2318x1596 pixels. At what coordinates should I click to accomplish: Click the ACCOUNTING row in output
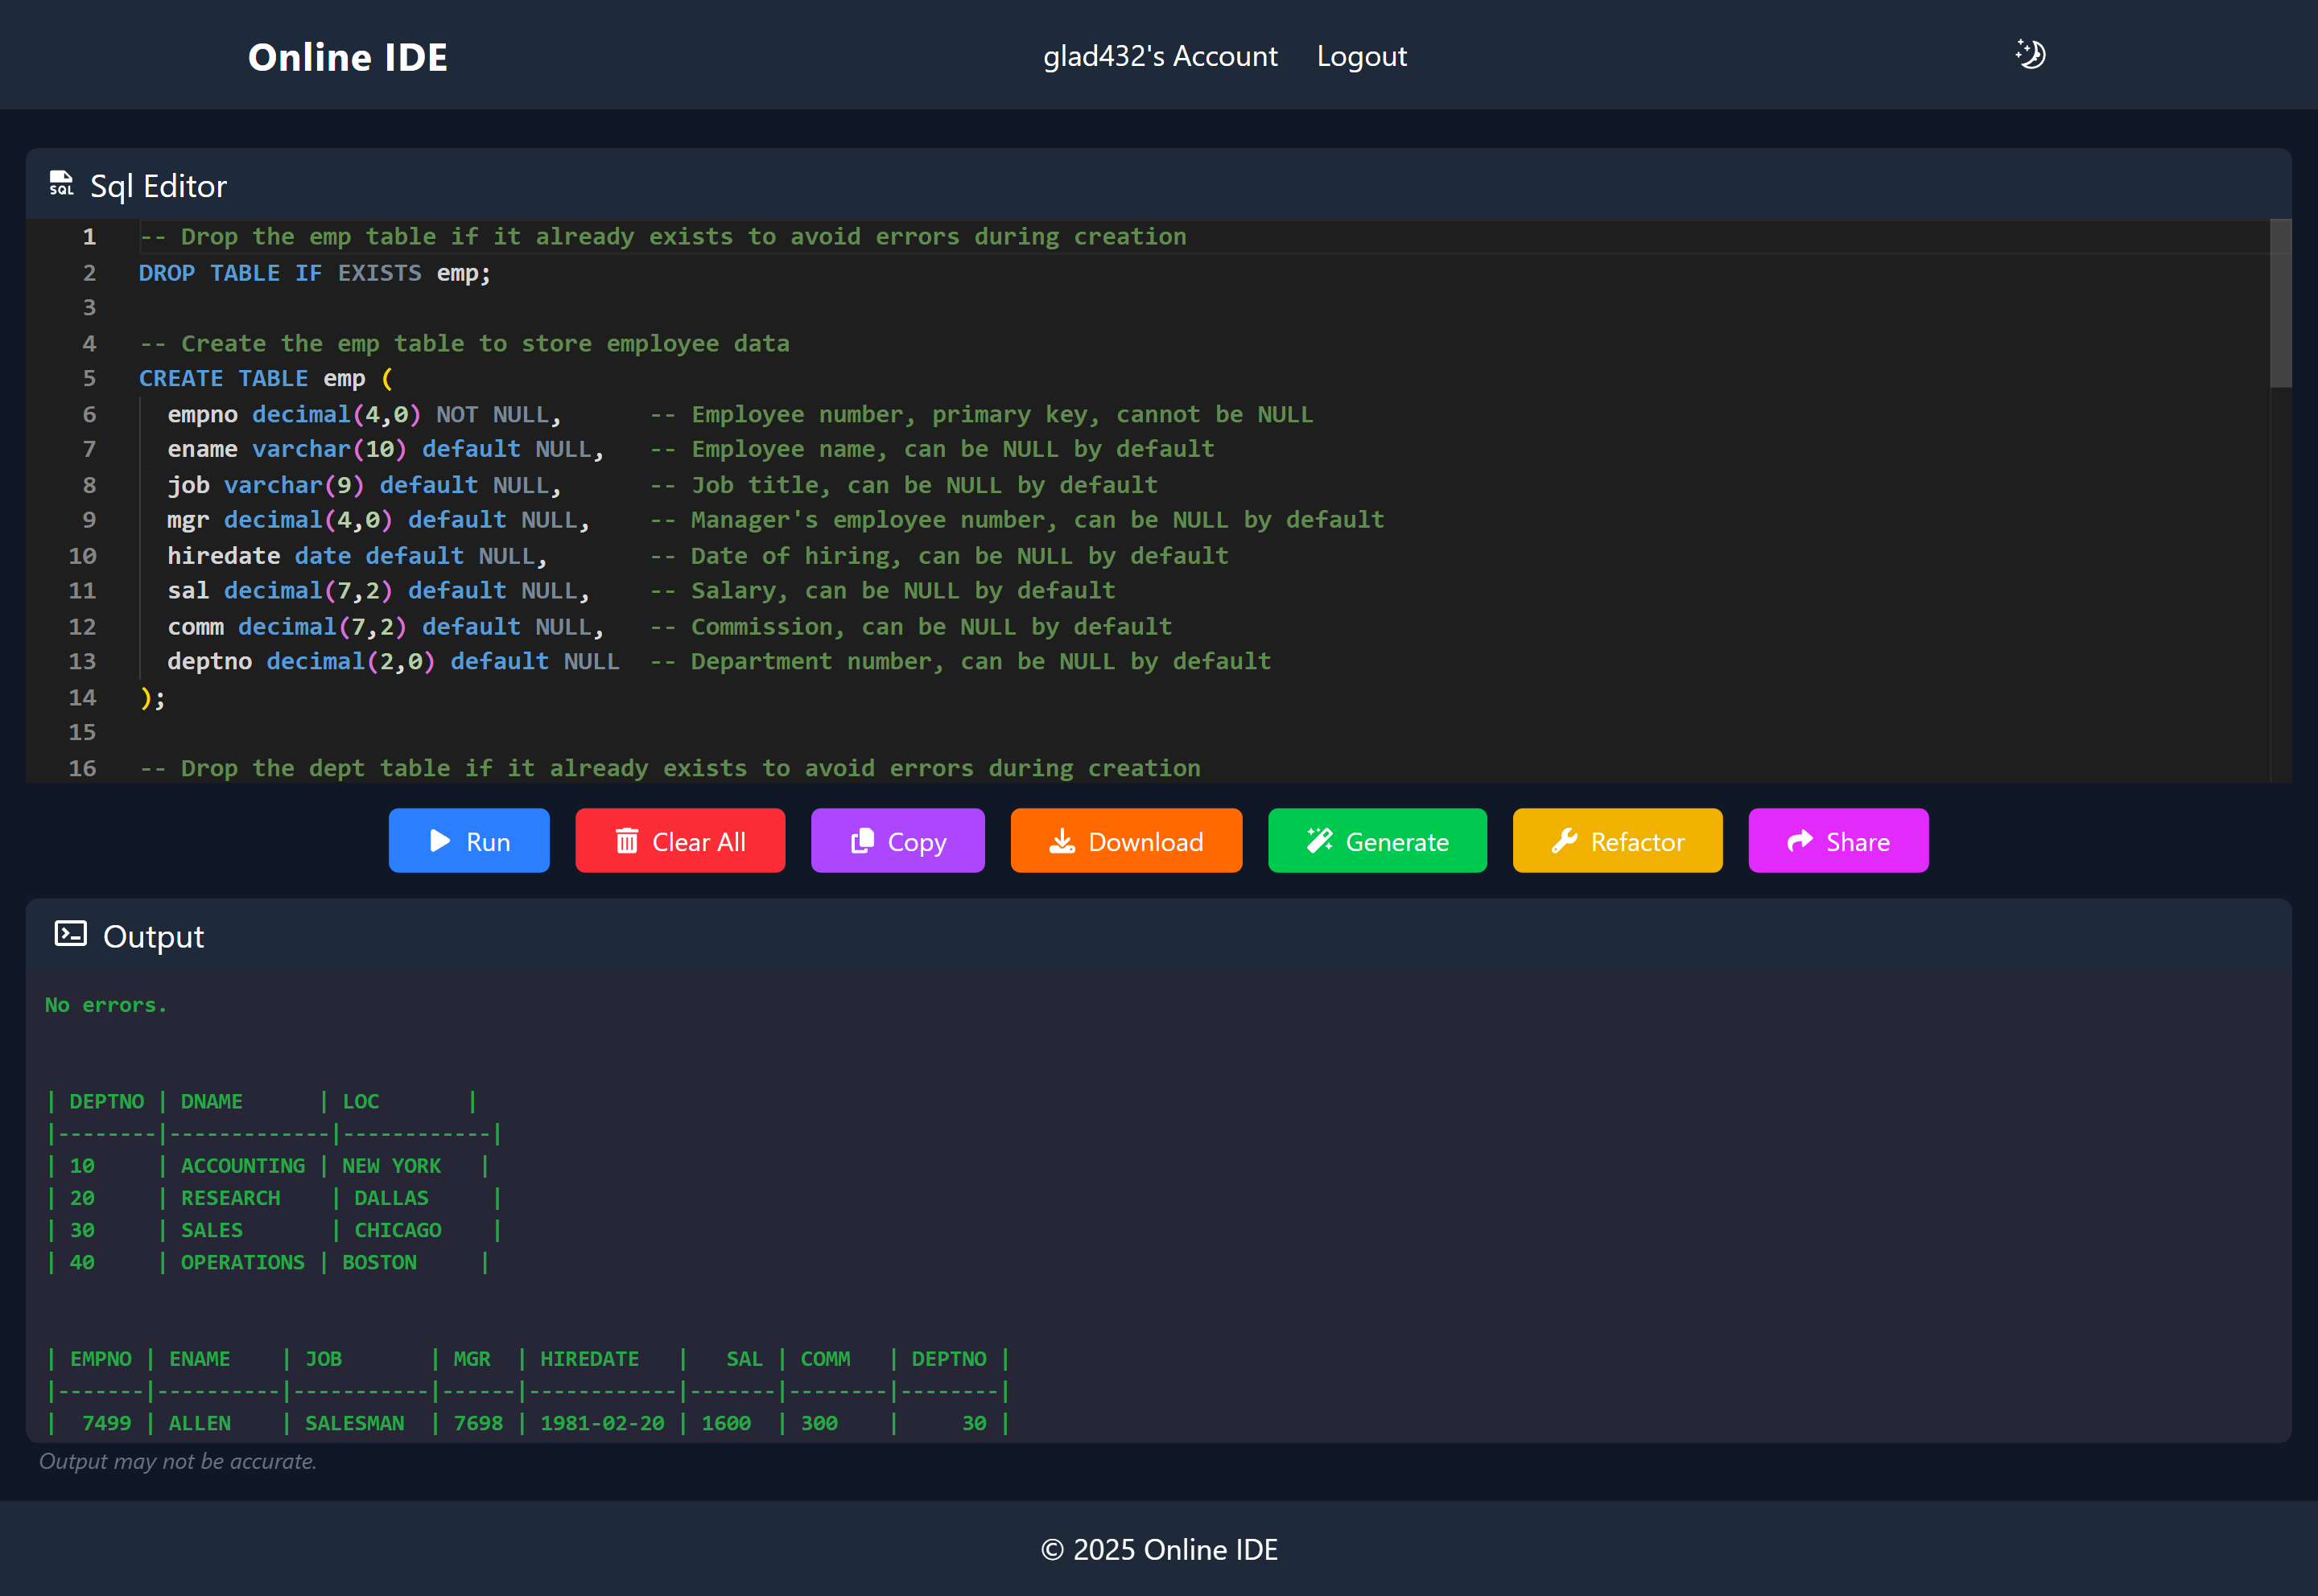pyautogui.click(x=267, y=1166)
